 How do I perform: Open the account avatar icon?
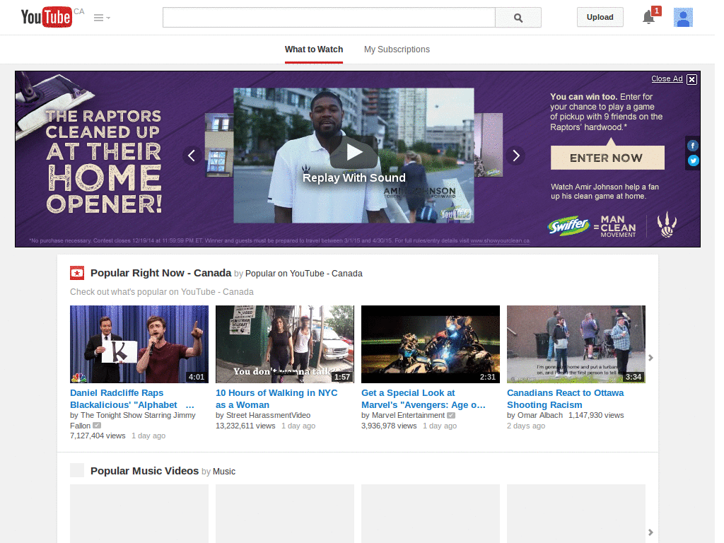pos(683,18)
